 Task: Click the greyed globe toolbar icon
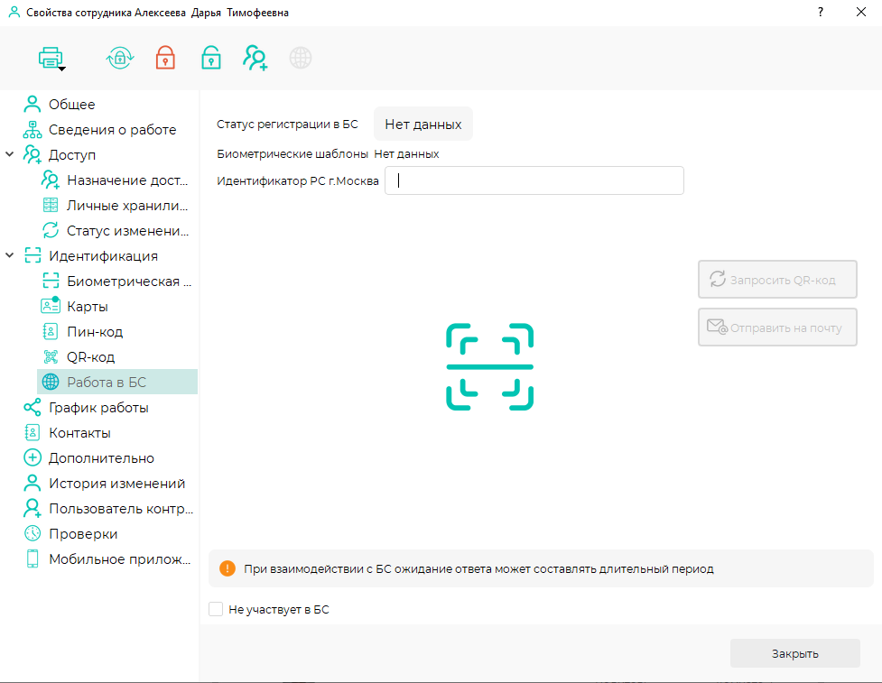click(301, 58)
